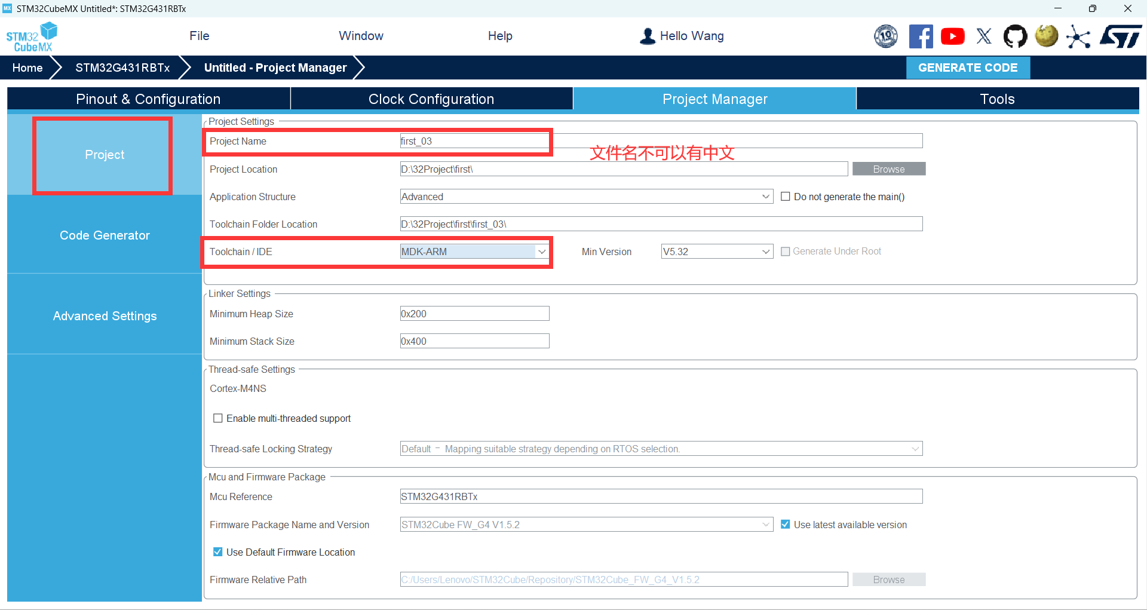Select the Project Manager tab

coord(714,99)
